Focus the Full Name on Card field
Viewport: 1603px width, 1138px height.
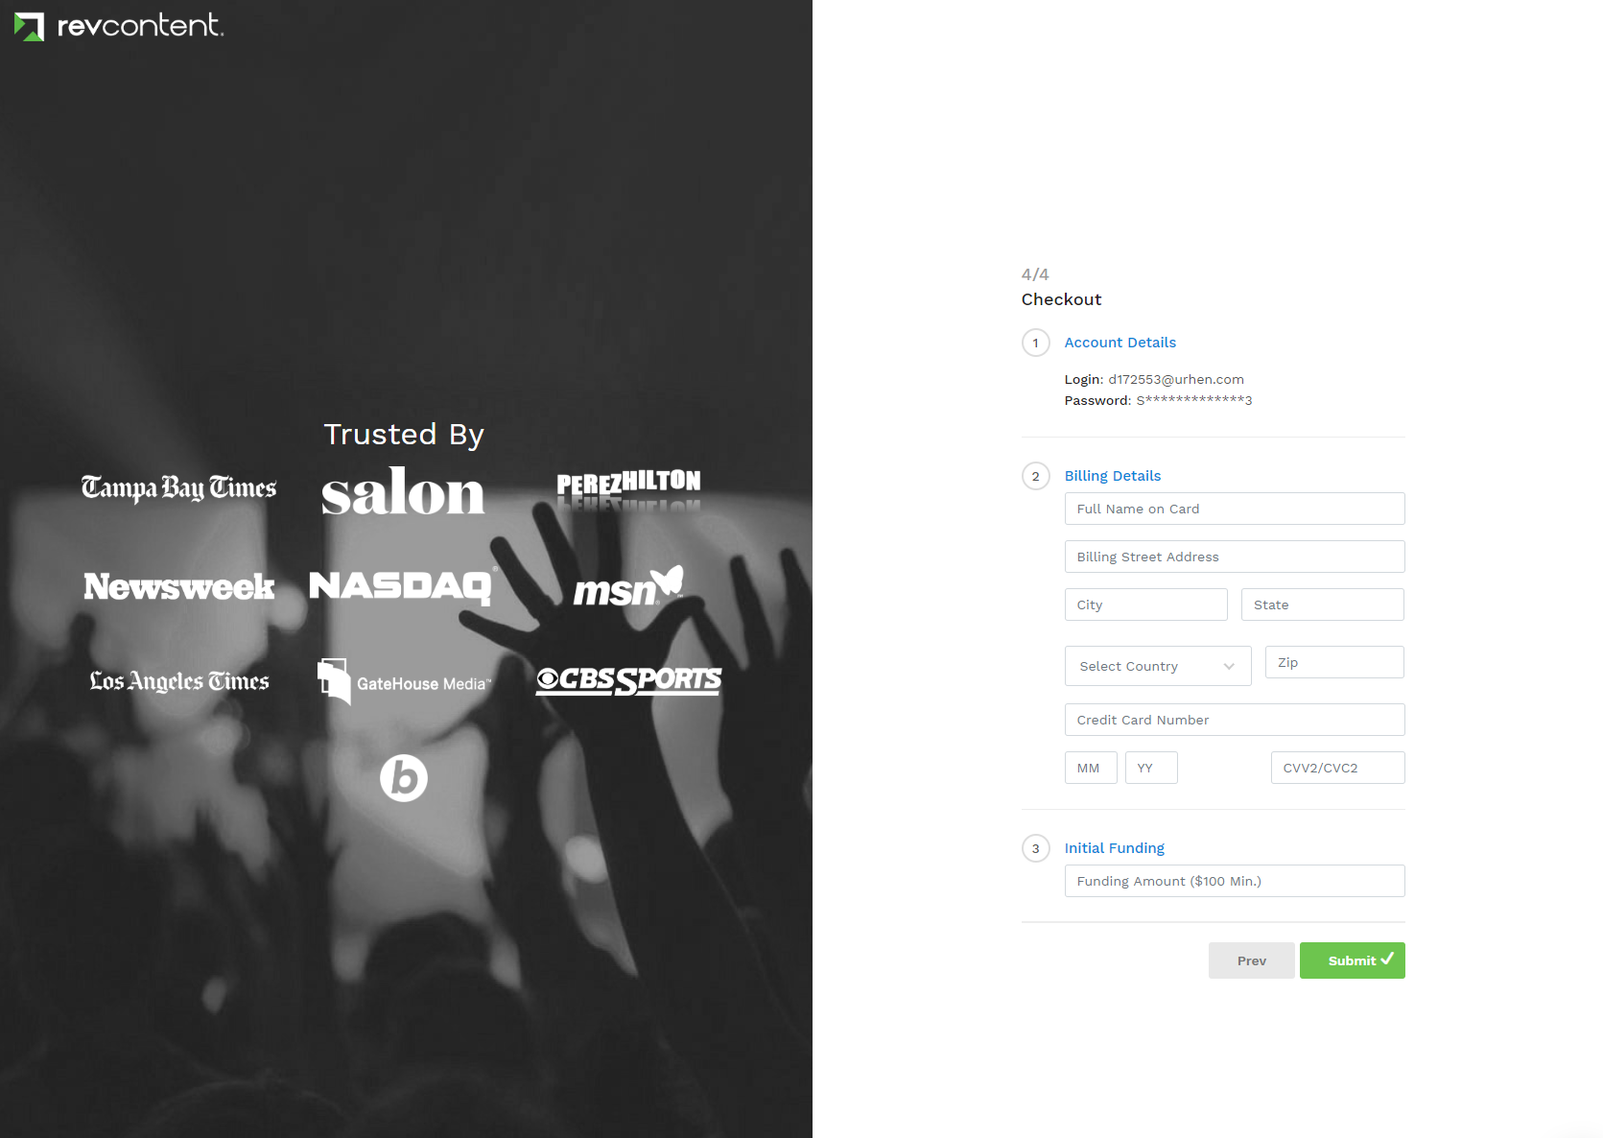pos(1235,509)
